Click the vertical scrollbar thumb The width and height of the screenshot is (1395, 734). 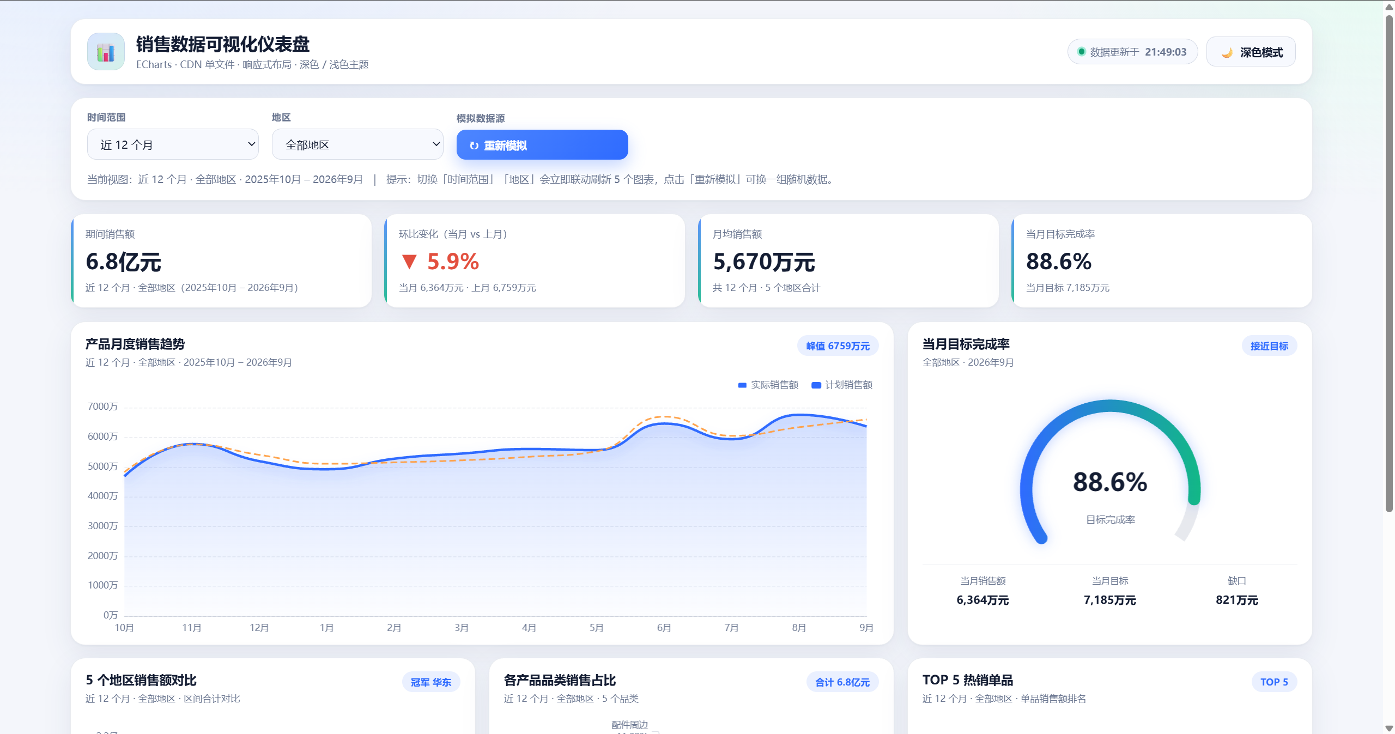1389,264
